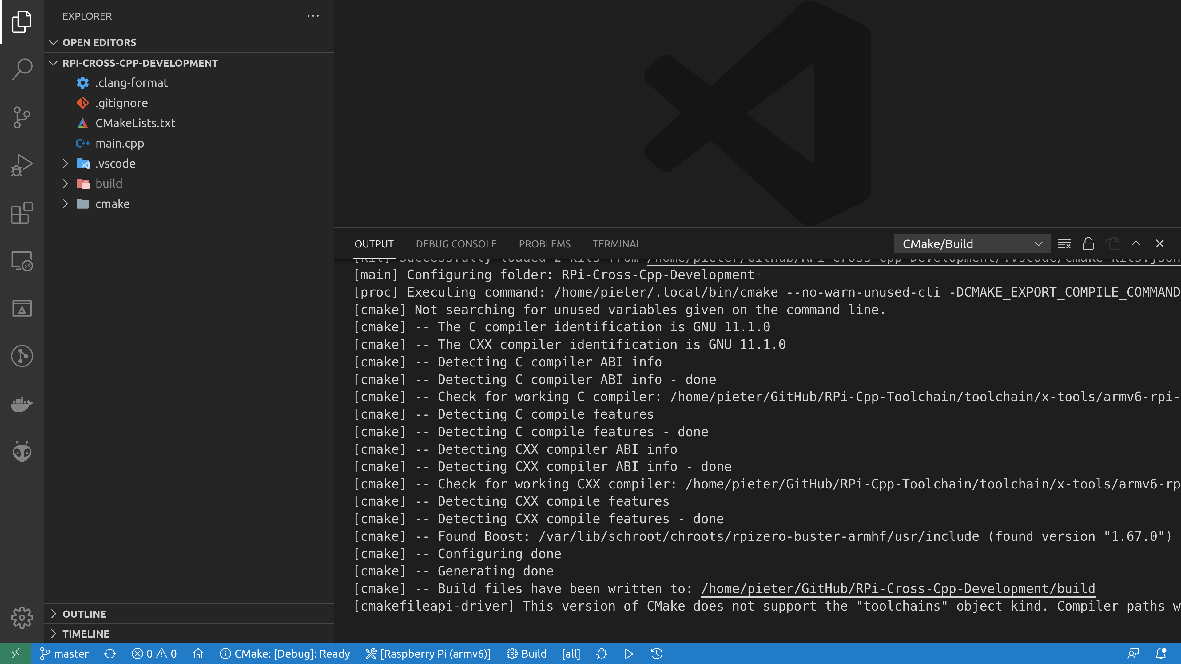1181x664 pixels.
Task: Open the Manage settings gear
Action: tap(22, 618)
